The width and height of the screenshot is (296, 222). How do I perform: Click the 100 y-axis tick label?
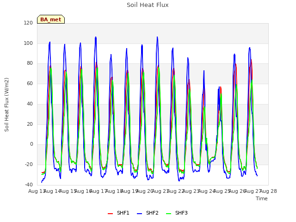click(28, 43)
